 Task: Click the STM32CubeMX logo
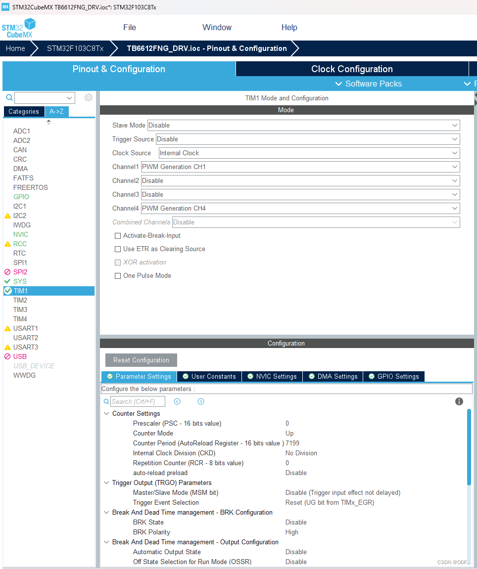(18, 28)
